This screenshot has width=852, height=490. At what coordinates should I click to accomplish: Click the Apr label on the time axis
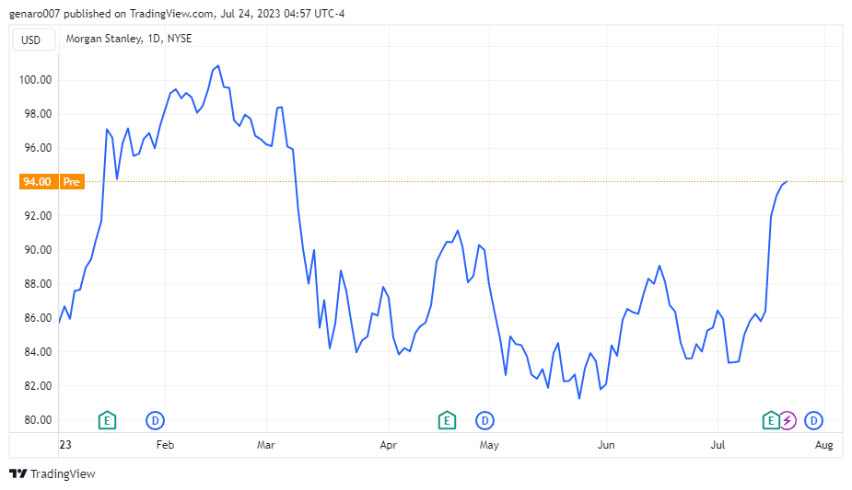pos(388,445)
